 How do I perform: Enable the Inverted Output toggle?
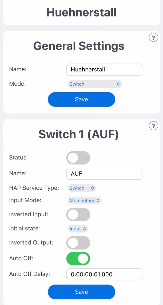(x=78, y=243)
